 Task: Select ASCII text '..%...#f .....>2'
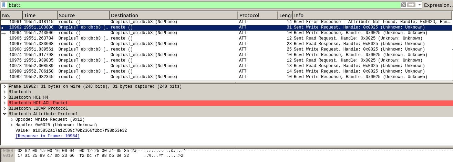(164, 156)
